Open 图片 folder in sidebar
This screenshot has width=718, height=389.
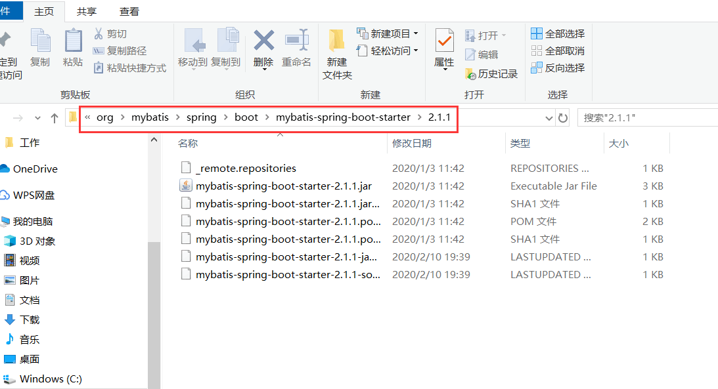[x=22, y=280]
